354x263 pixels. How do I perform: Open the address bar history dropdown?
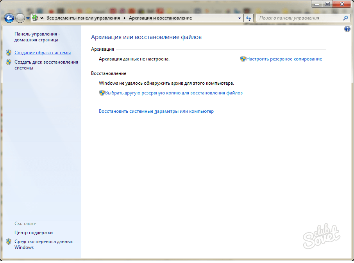tap(240, 18)
